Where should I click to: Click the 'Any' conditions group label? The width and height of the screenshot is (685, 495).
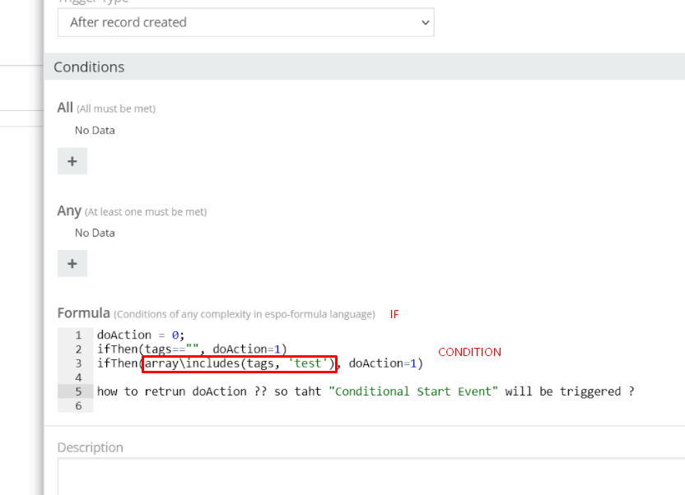(x=69, y=210)
